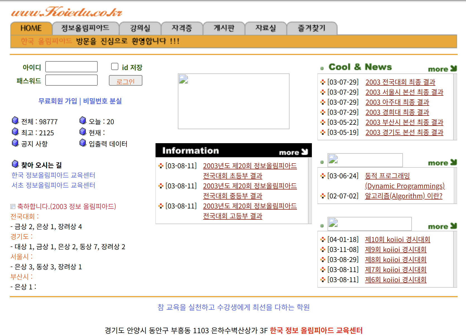Click the bullet icon beside 제10회 koiioi 경시대회

[323, 239]
